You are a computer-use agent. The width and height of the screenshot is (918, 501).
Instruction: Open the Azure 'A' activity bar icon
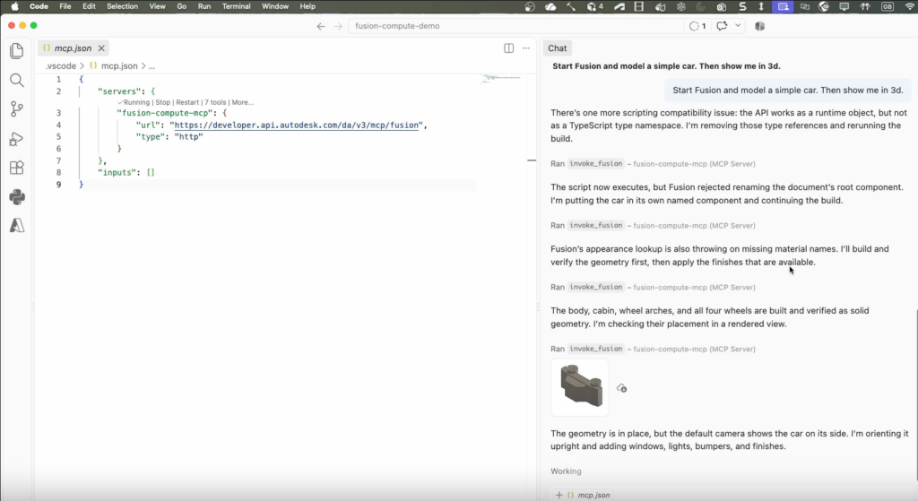point(17,225)
